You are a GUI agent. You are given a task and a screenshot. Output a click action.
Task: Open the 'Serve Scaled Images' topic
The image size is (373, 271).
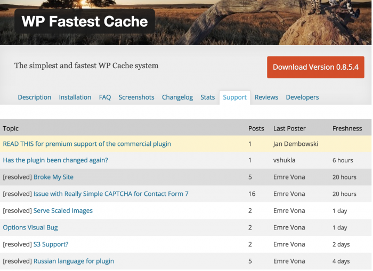point(63,211)
